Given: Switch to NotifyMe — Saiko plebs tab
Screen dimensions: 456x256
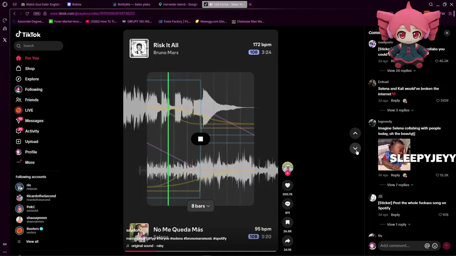Looking at the screenshot, I should (134, 4).
